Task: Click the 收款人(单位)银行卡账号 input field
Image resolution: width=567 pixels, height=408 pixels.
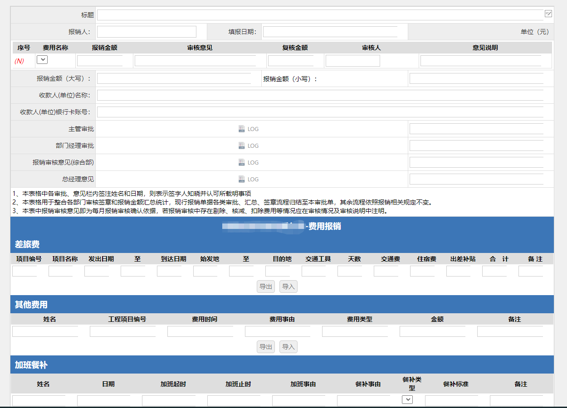Action: pos(320,112)
